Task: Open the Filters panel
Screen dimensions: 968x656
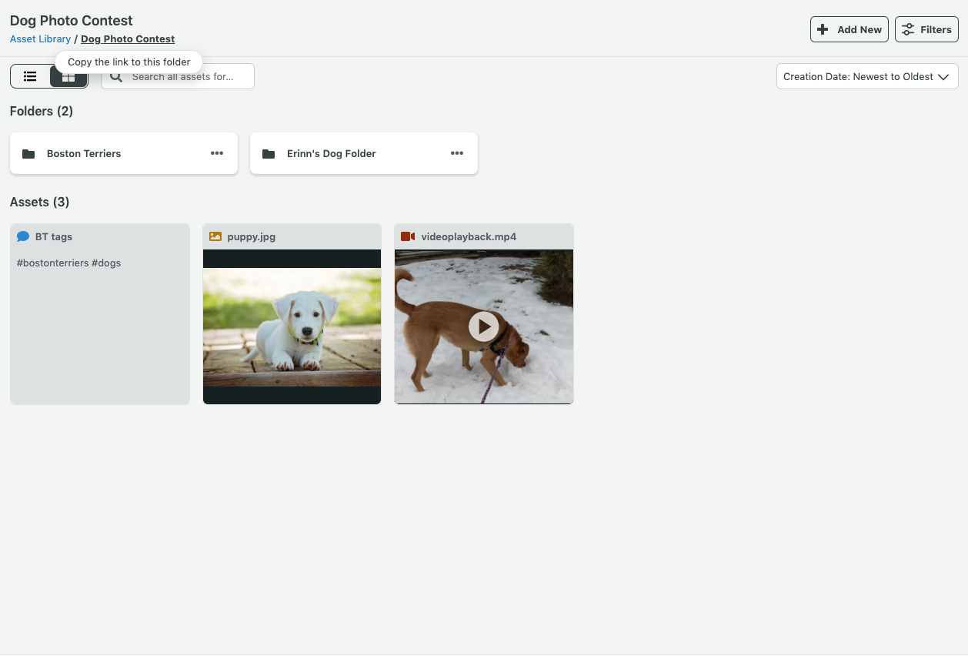Action: pyautogui.click(x=926, y=29)
